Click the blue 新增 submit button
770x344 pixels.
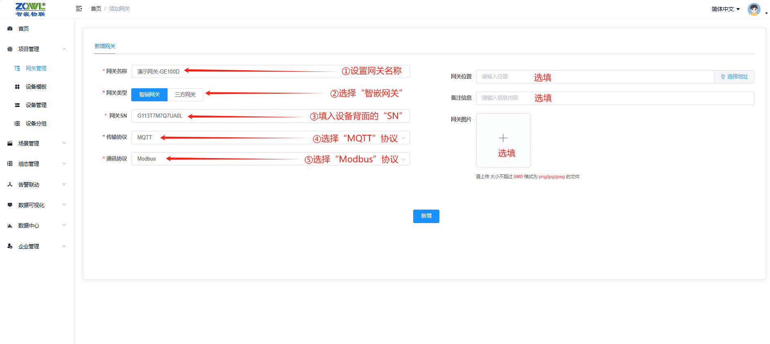click(x=426, y=216)
